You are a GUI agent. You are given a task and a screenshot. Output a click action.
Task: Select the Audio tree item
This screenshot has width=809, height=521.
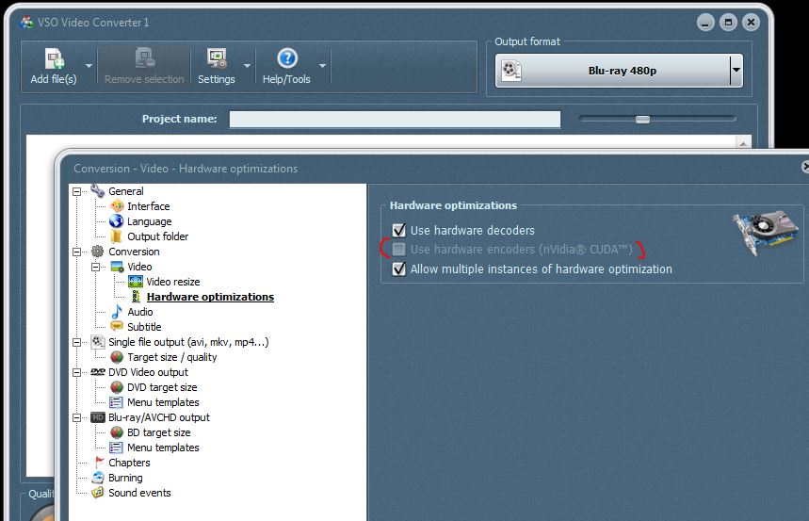pos(140,312)
